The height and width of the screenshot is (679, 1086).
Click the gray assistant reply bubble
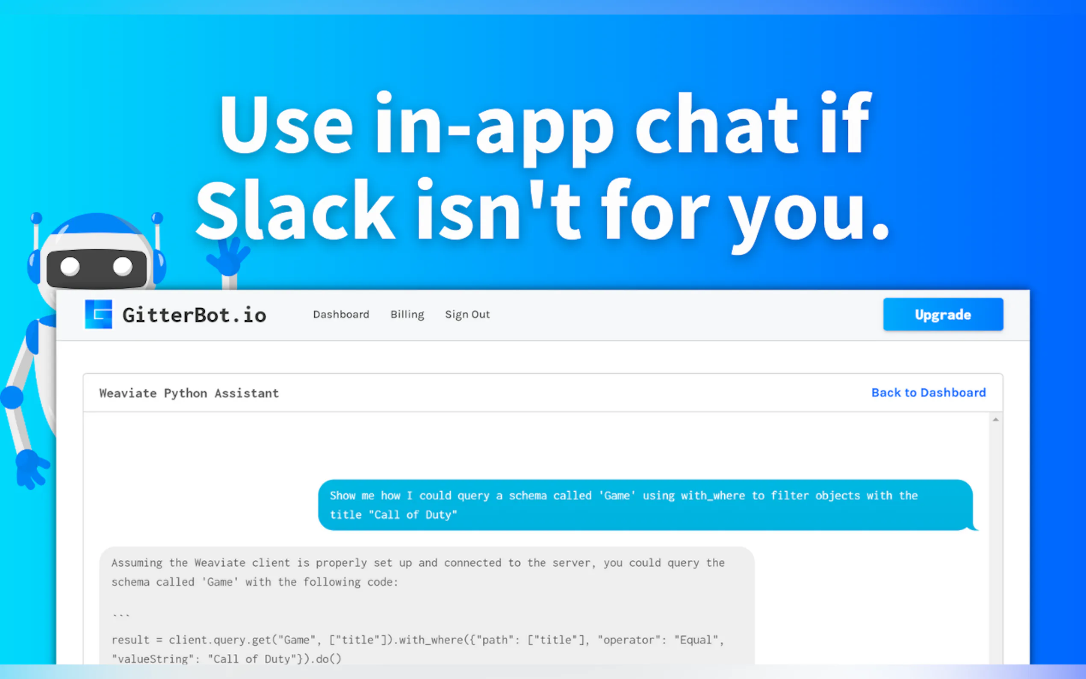tap(427, 602)
